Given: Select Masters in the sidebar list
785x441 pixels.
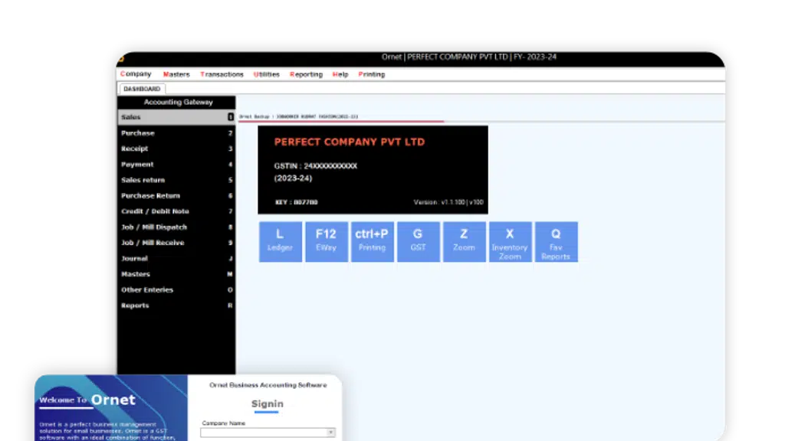Looking at the screenshot, I should [x=176, y=274].
